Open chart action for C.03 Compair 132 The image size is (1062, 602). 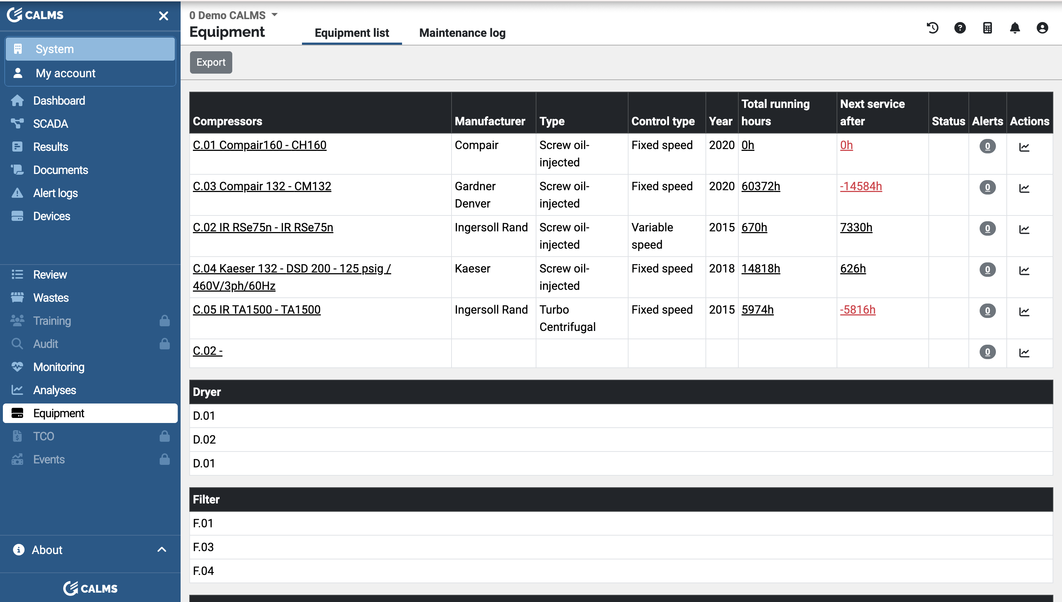click(1024, 188)
